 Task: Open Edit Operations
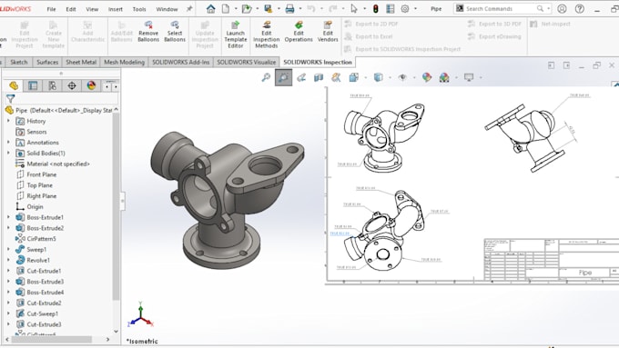[x=299, y=32]
